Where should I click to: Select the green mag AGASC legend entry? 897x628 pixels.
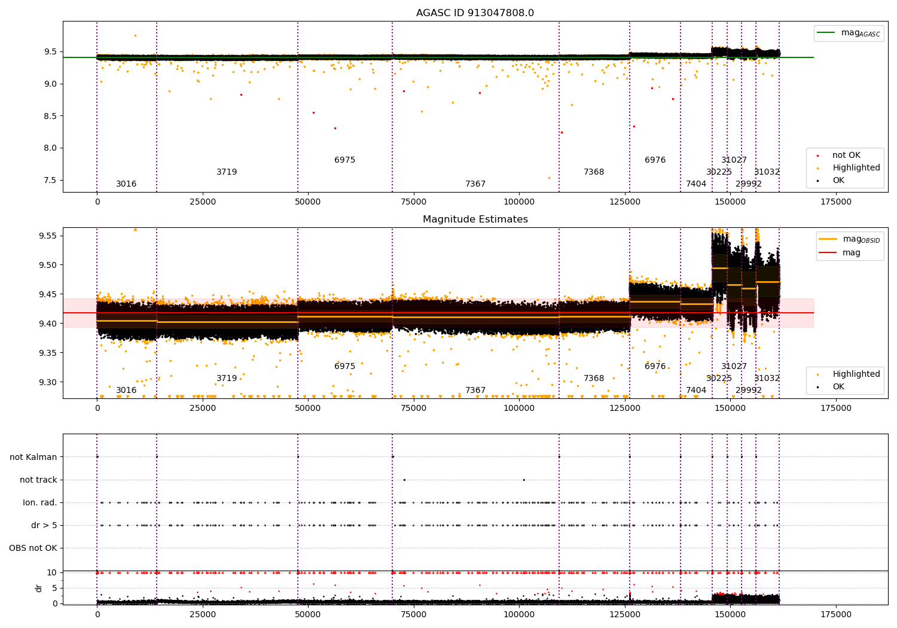(849, 33)
